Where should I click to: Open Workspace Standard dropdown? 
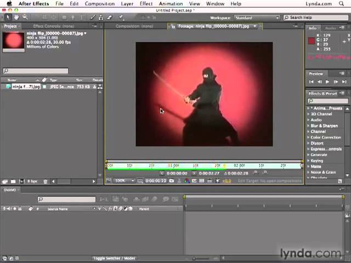[x=257, y=18]
